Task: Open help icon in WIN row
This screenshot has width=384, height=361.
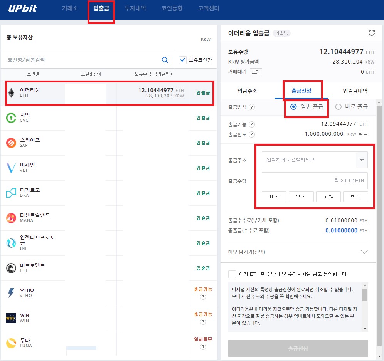Action: [203, 322]
